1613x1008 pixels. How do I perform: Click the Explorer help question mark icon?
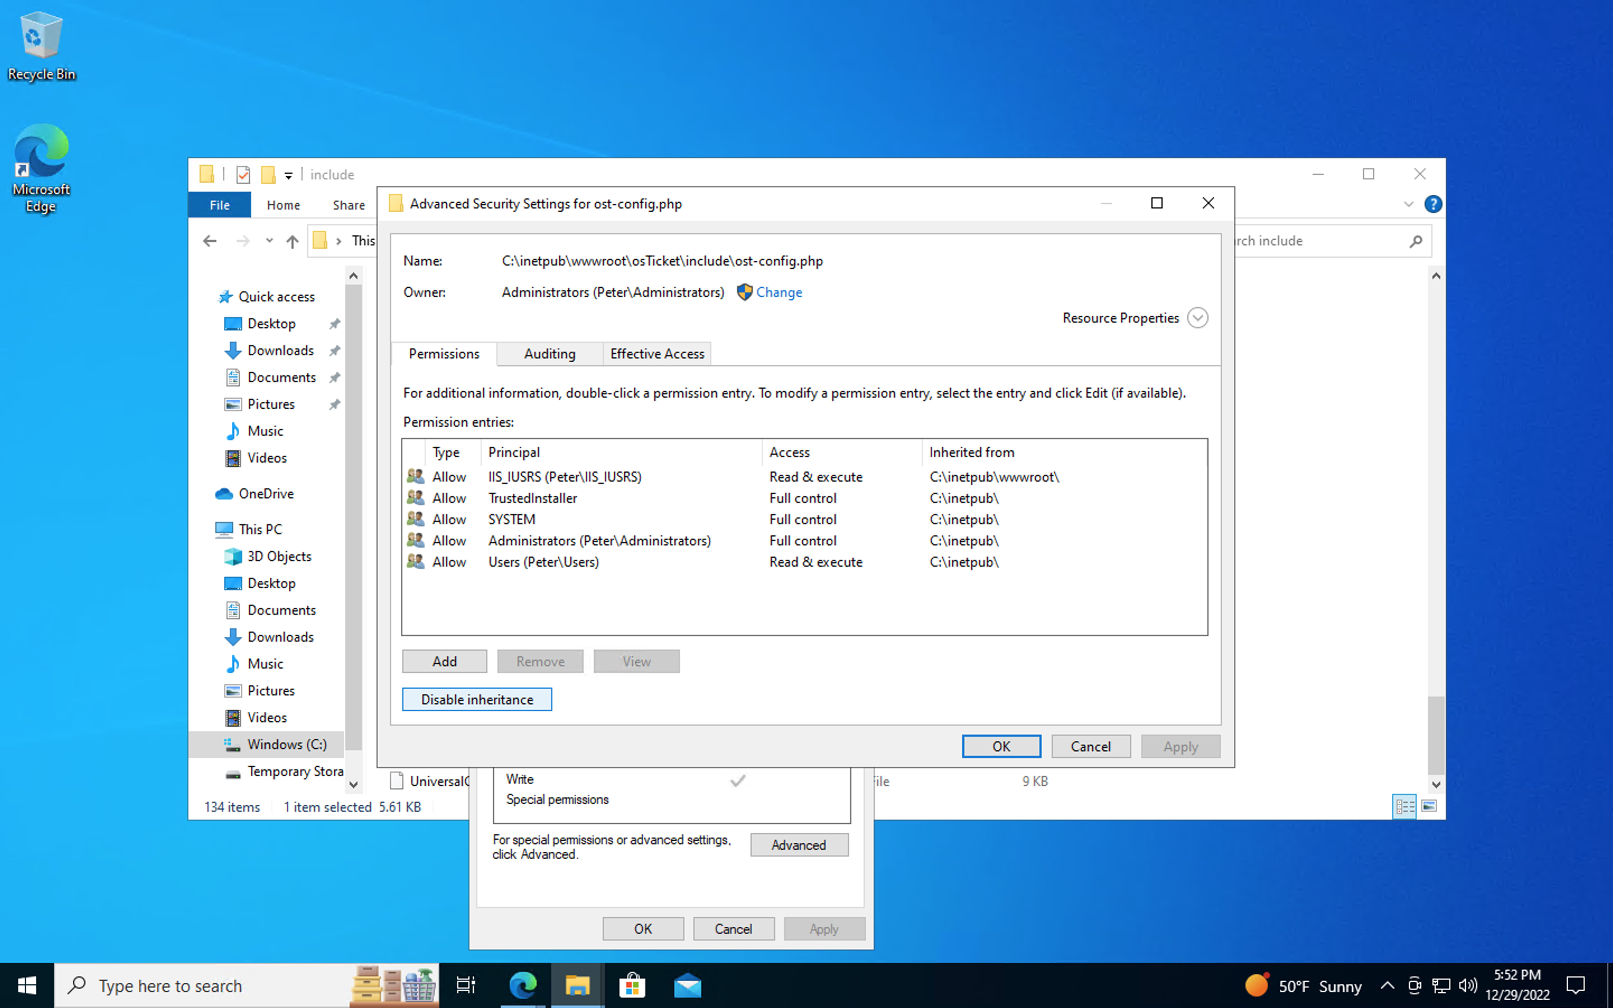1432,204
